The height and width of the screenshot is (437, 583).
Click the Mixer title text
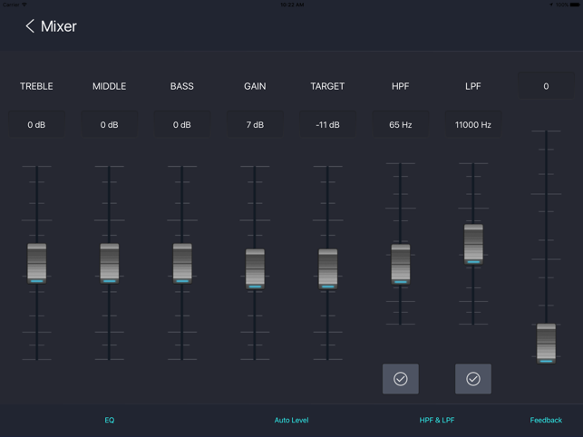59,26
